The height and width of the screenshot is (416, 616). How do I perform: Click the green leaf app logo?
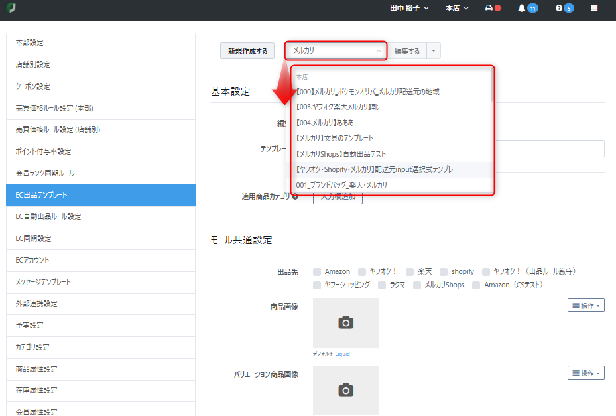click(11, 7)
